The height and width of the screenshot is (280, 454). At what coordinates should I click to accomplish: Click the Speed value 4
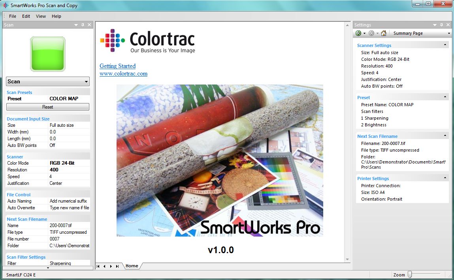click(51, 177)
